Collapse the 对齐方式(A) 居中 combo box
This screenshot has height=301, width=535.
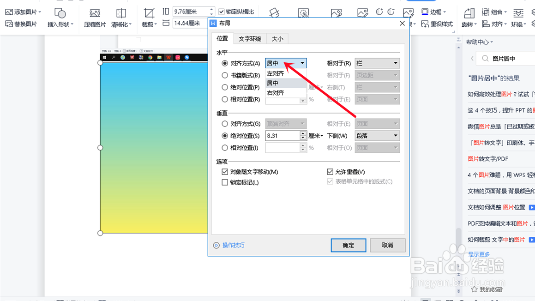click(286, 63)
